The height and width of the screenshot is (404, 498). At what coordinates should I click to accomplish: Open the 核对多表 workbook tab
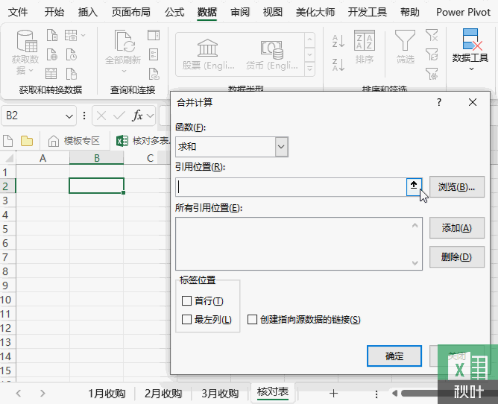145,141
